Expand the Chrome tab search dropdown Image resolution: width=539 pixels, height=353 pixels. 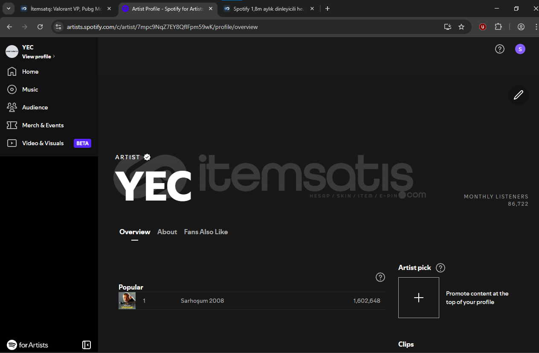(x=9, y=9)
